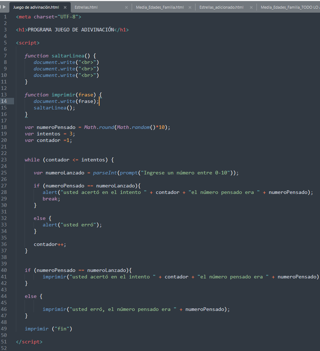Click the saltarLinea() call on line 15
Viewport: 320px width, 351px height.
[x=54, y=108]
